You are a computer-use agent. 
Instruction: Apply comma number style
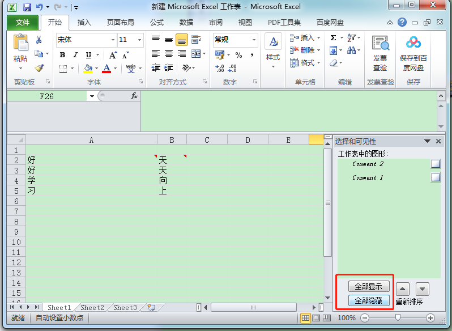click(x=252, y=55)
